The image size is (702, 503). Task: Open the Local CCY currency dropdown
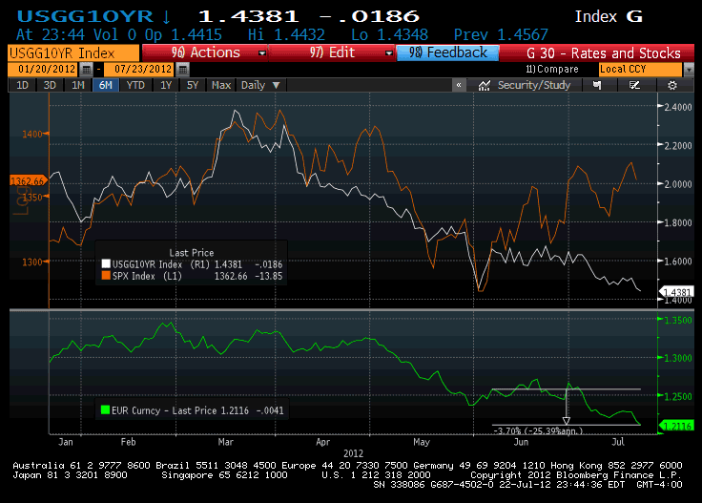[689, 70]
